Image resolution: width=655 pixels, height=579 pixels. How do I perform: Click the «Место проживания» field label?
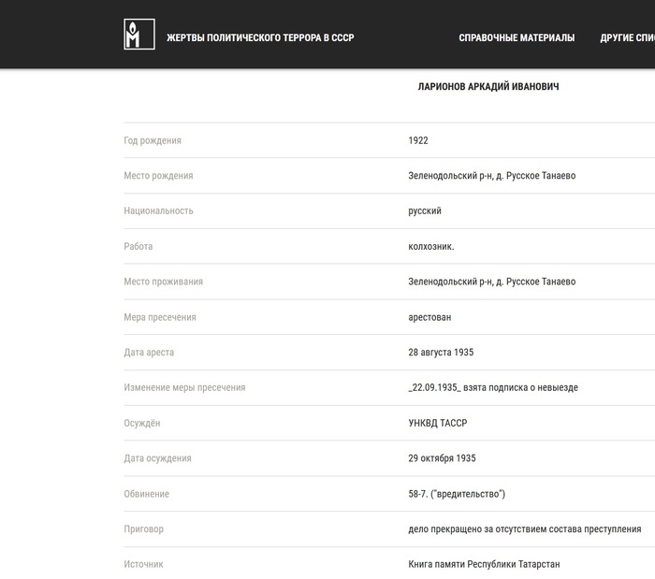pos(163,282)
